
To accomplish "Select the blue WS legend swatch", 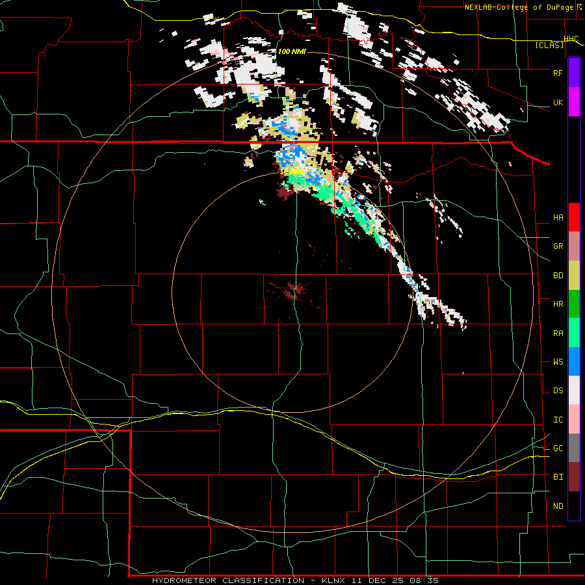I will click(x=574, y=361).
